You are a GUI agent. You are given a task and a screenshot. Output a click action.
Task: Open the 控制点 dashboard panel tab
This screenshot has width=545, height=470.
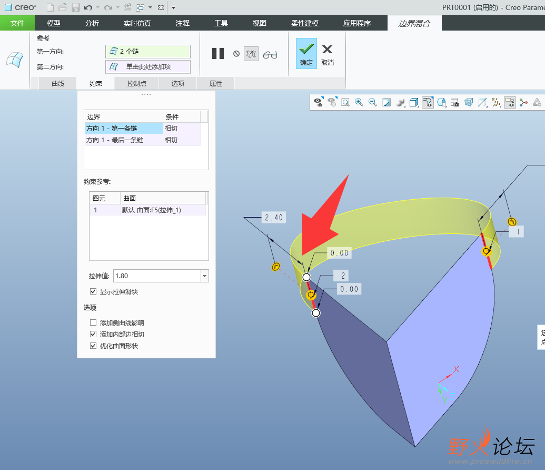(x=136, y=83)
